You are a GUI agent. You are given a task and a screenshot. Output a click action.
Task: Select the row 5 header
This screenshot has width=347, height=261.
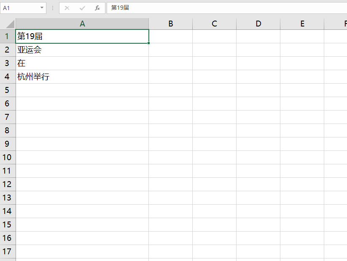pos(8,90)
